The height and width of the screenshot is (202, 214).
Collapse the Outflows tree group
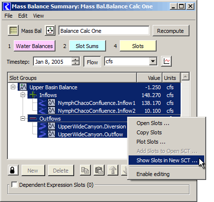coord(23,119)
